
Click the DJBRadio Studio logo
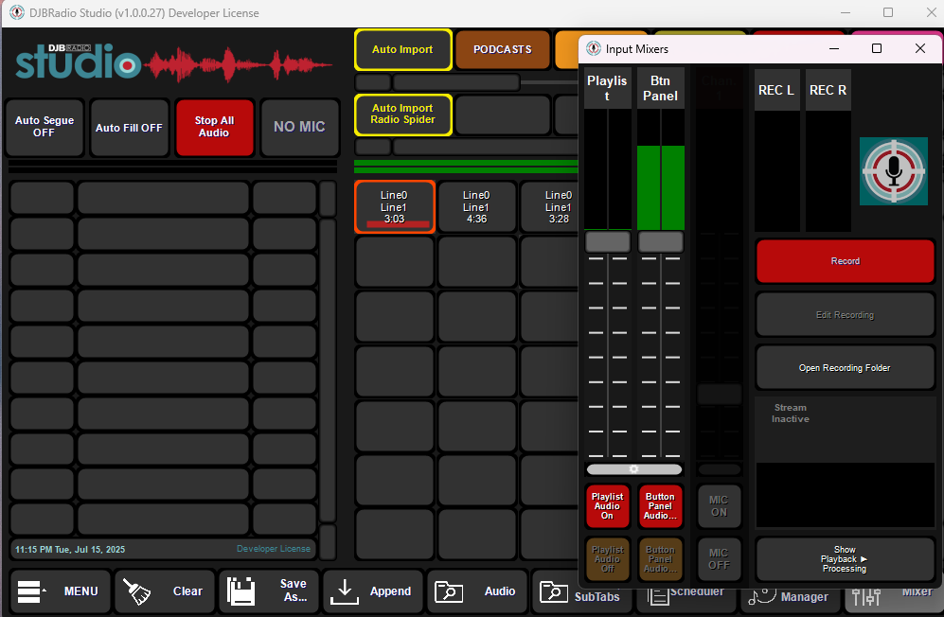[173, 62]
